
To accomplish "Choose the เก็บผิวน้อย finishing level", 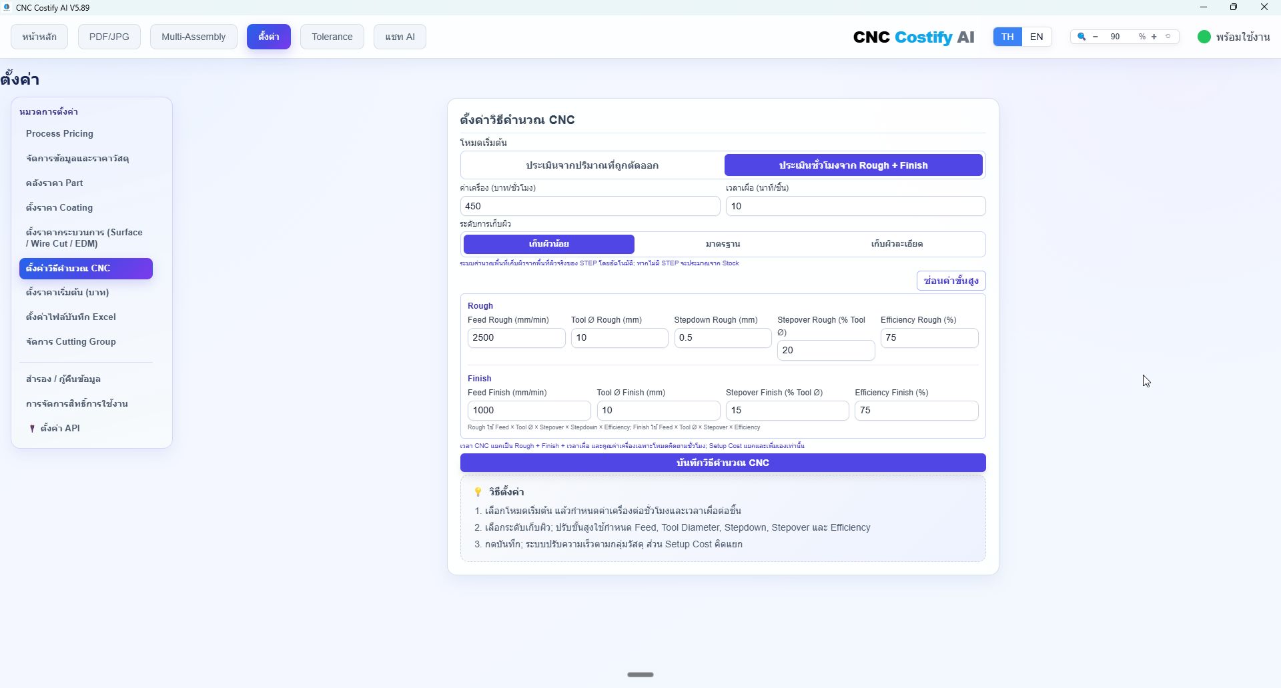I will tap(548, 244).
